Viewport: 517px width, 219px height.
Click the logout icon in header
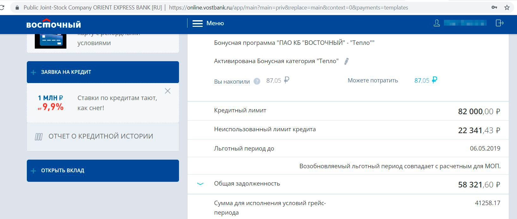click(499, 23)
